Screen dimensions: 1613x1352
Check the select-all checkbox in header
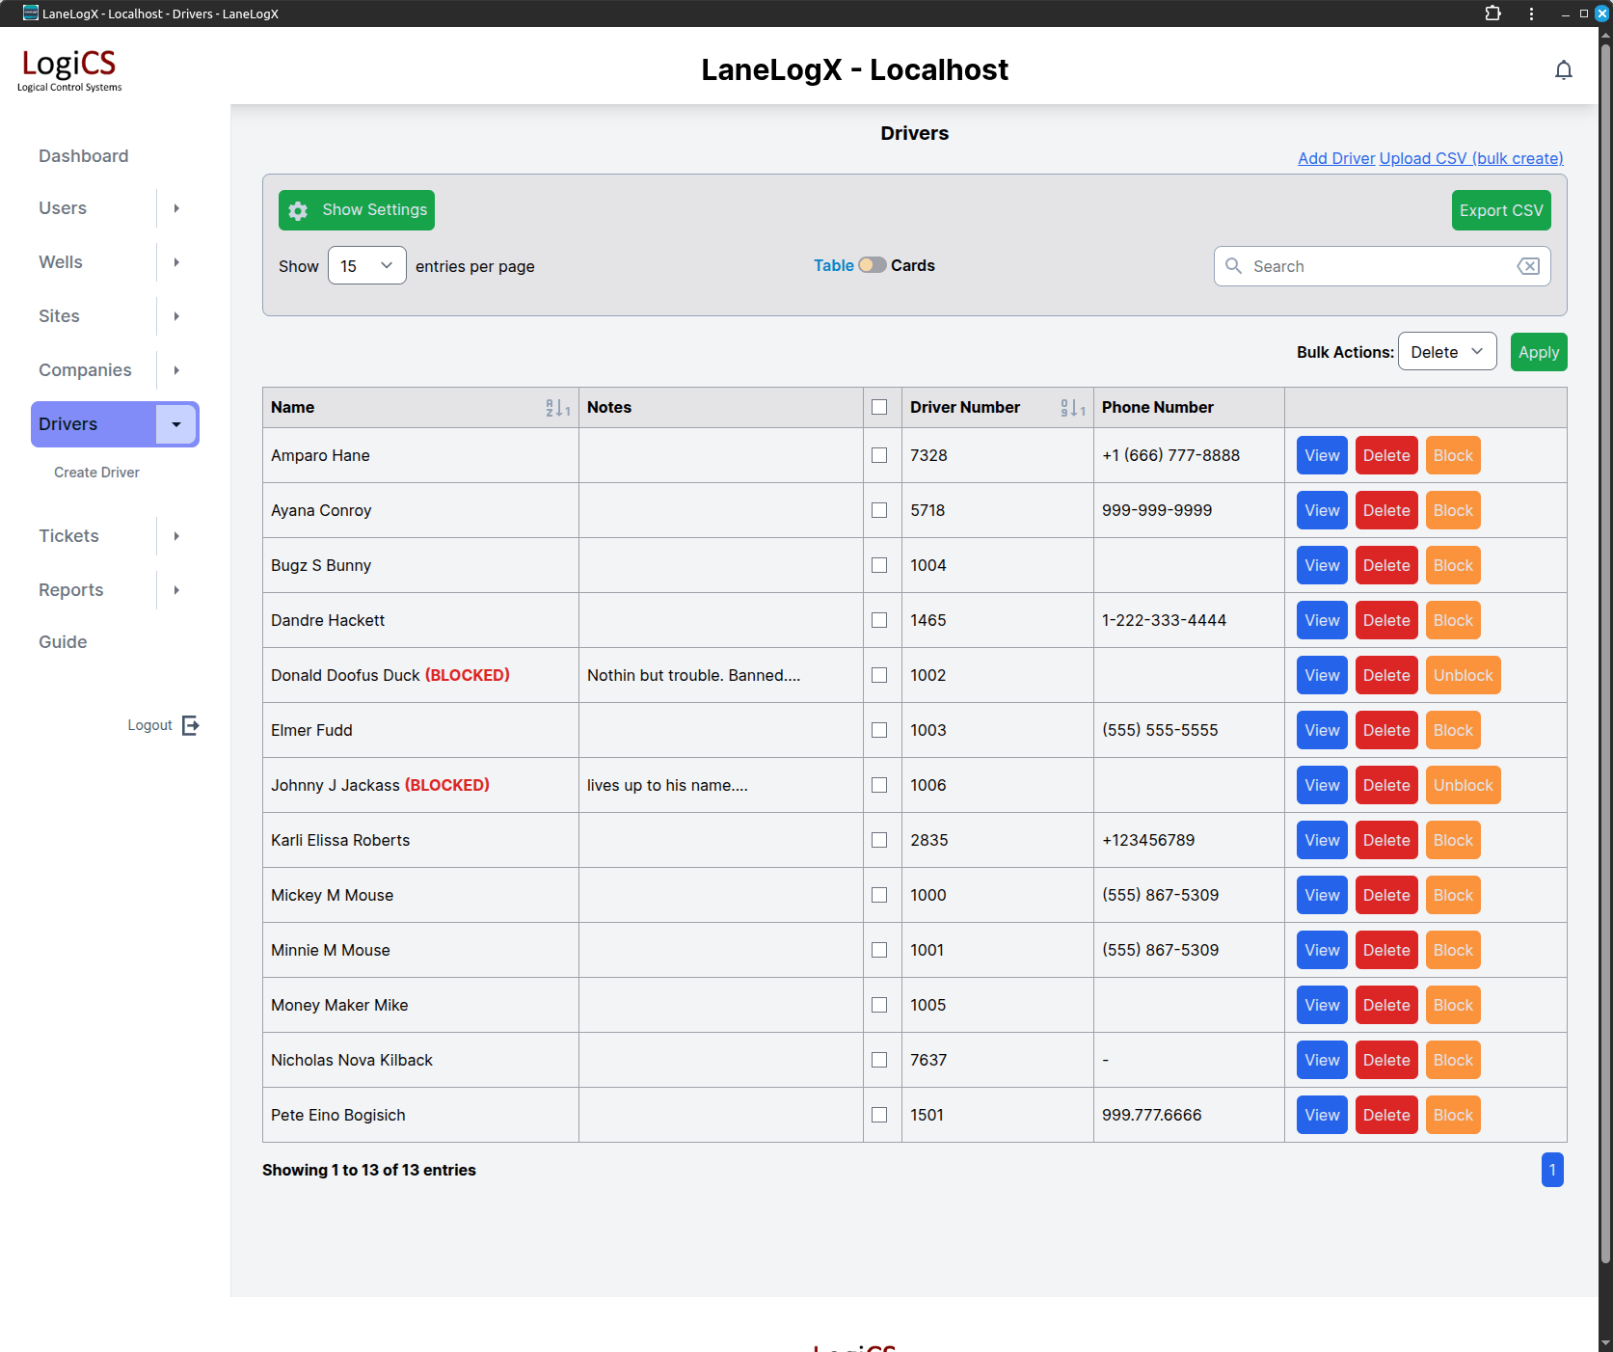[x=879, y=407]
